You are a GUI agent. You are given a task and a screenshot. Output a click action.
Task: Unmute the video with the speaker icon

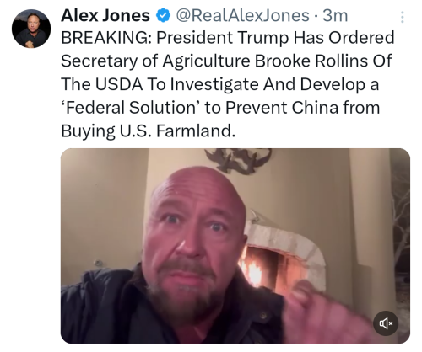point(386,323)
